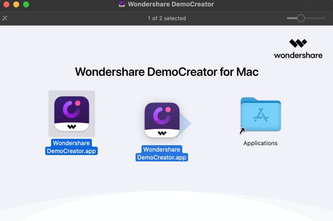Click the middle DemoCreator.app icon with arrow

click(162, 120)
